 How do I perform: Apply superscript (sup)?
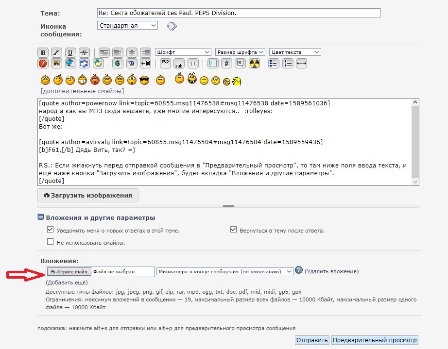[x=165, y=64]
